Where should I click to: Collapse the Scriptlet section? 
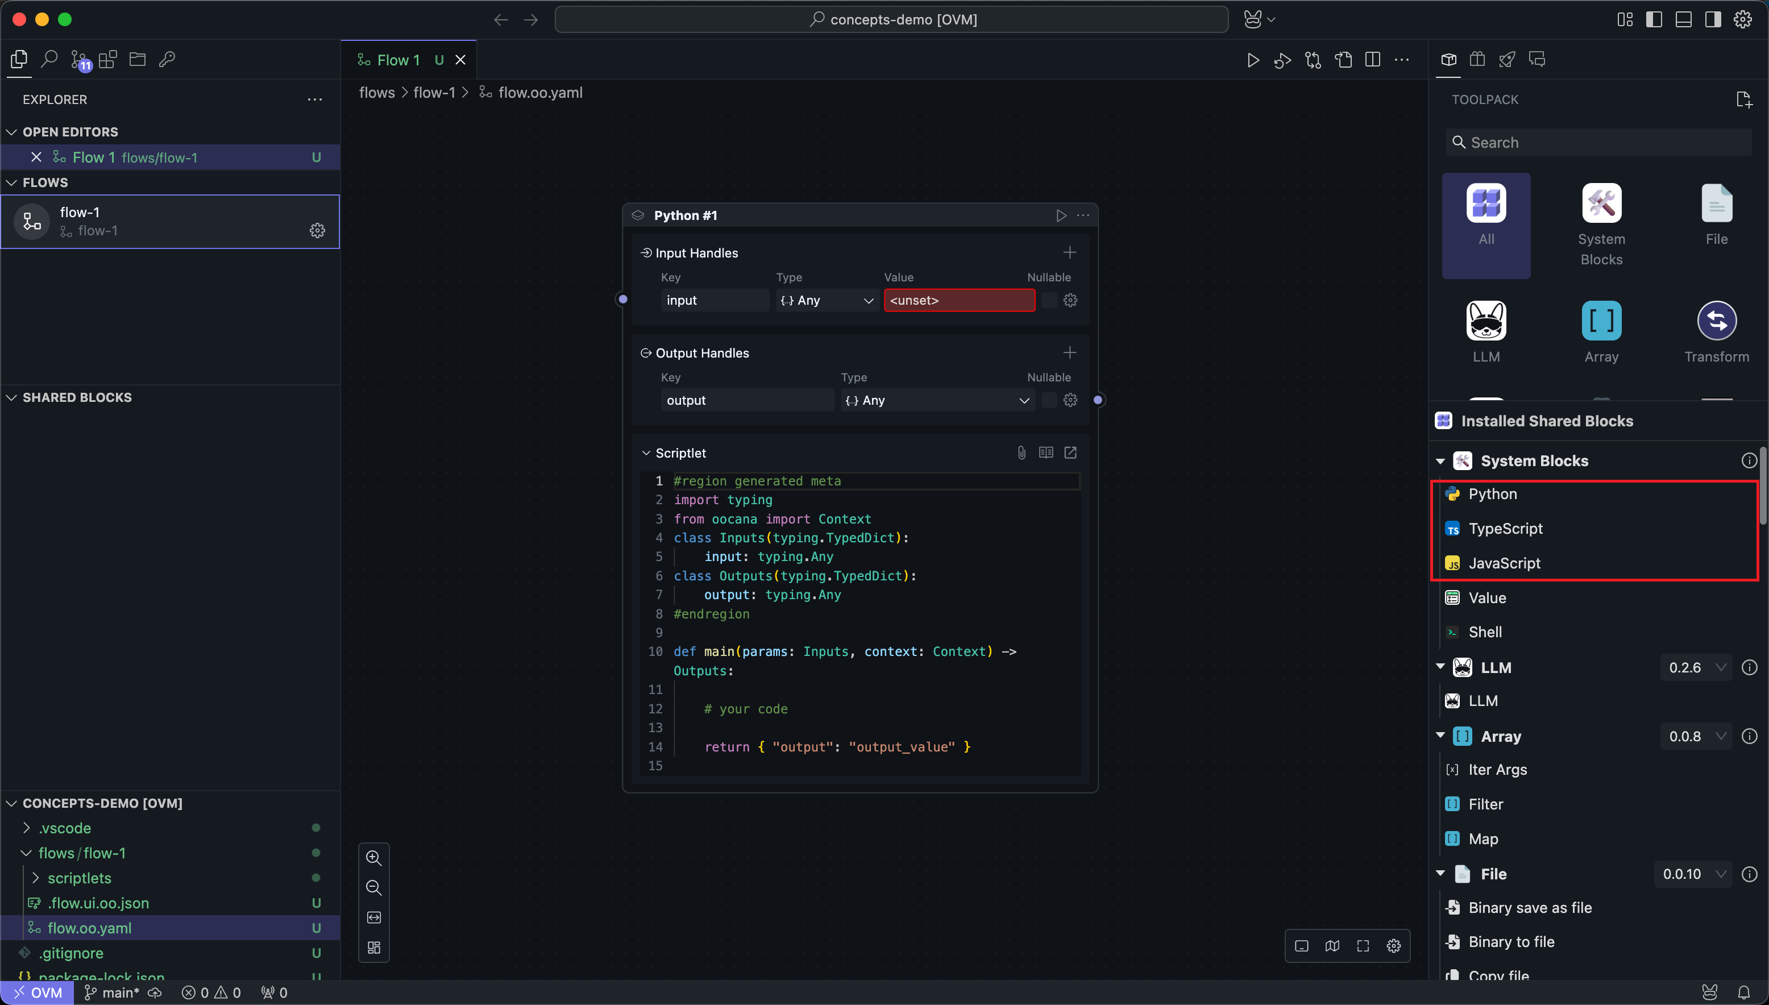click(646, 453)
